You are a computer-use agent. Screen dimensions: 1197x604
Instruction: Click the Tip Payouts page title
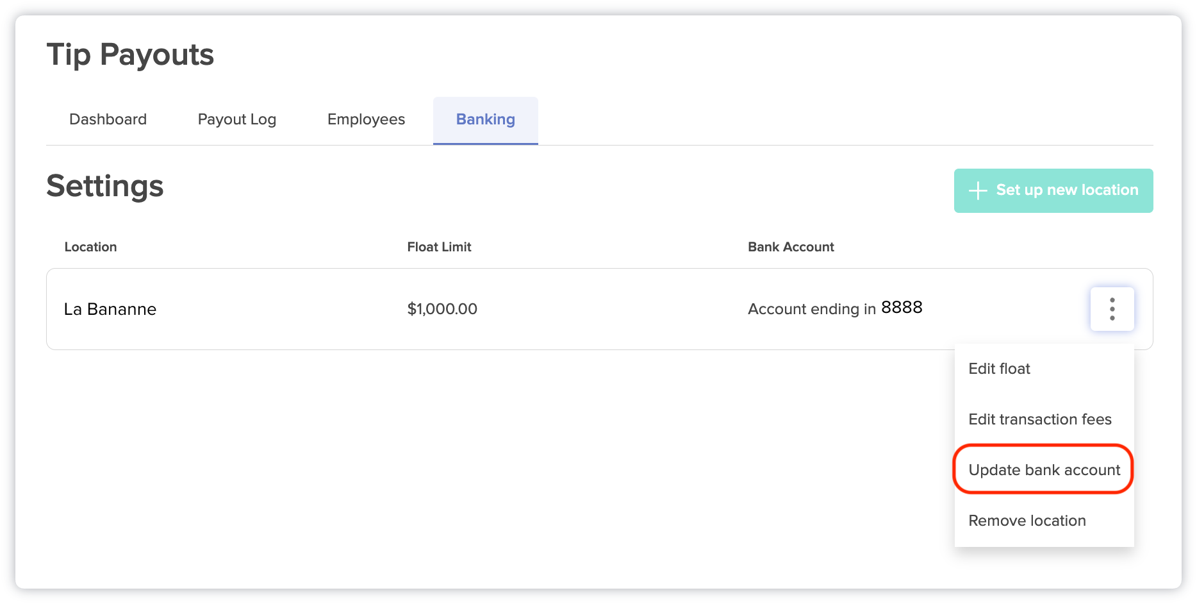129,55
